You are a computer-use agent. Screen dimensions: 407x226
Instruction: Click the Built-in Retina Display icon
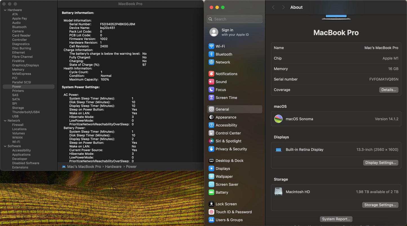(x=278, y=150)
